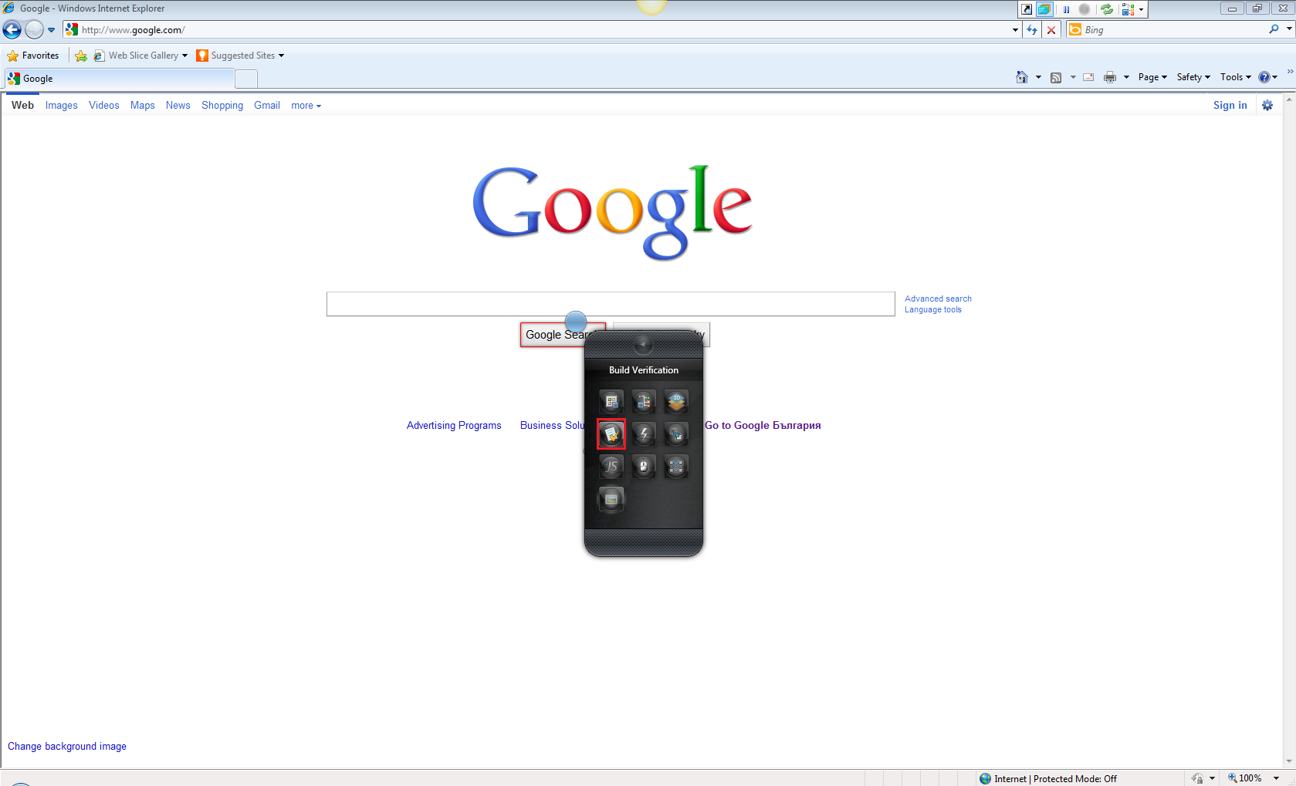
Task: Open the Videos link in Google navigation
Action: 104,106
